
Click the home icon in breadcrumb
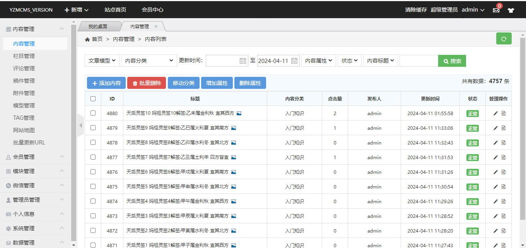click(87, 39)
